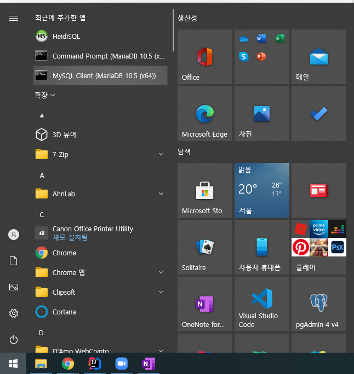Open HeidiSQL from recently added apps
The image size is (354, 374).
tap(100, 36)
